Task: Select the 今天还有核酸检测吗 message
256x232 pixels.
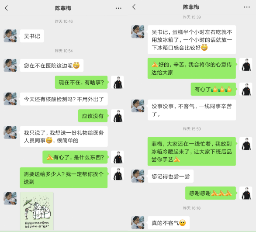Action: pos(64,99)
